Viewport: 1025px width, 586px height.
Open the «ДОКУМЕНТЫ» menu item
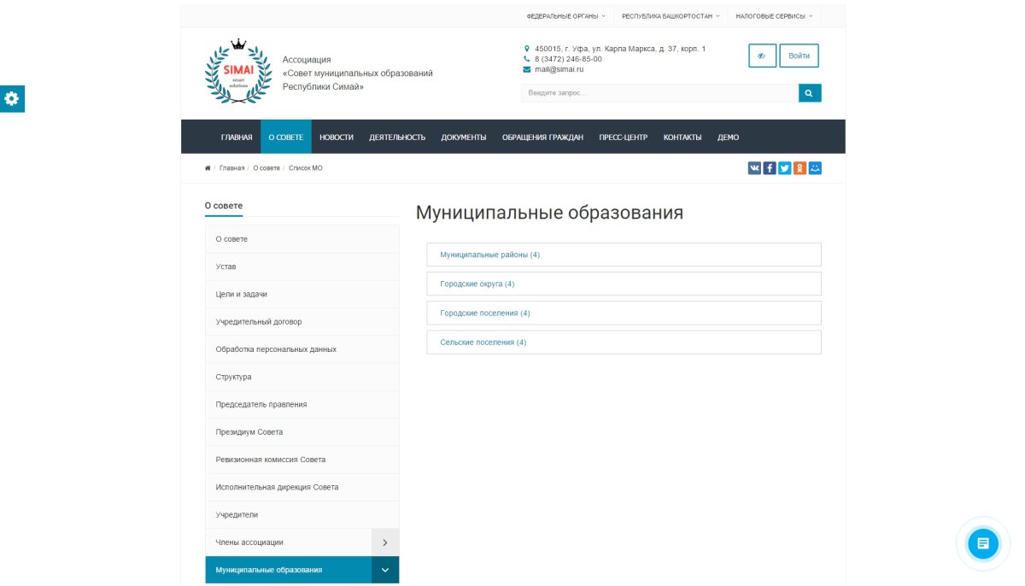point(463,137)
